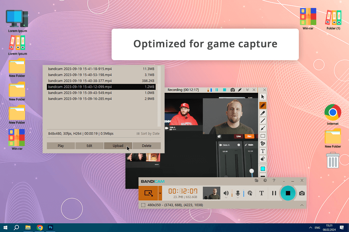The image size is (349, 232).
Task: Select the Arrow drawing tool
Action: coord(262,128)
